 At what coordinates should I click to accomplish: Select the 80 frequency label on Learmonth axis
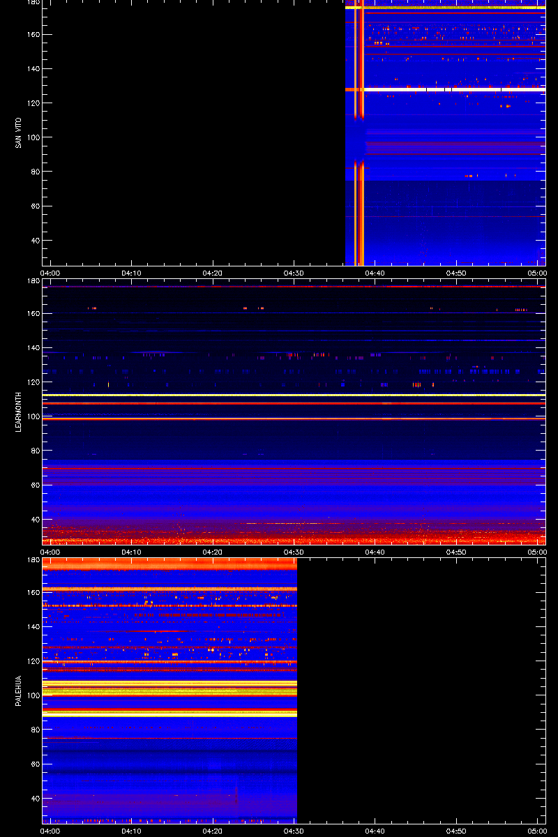click(x=36, y=451)
